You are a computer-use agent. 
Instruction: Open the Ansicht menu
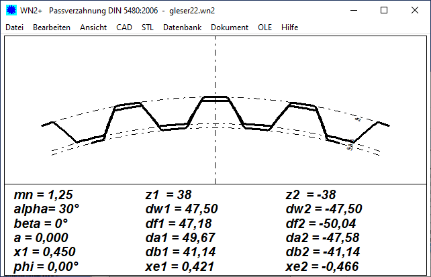(93, 27)
